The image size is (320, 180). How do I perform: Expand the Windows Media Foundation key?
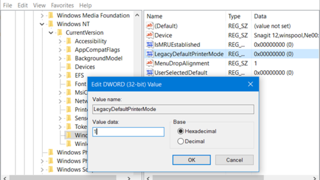(x=42, y=15)
